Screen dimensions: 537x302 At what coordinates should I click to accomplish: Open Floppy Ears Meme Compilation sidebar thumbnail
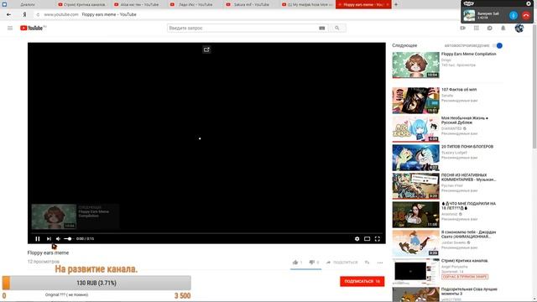(x=416, y=65)
